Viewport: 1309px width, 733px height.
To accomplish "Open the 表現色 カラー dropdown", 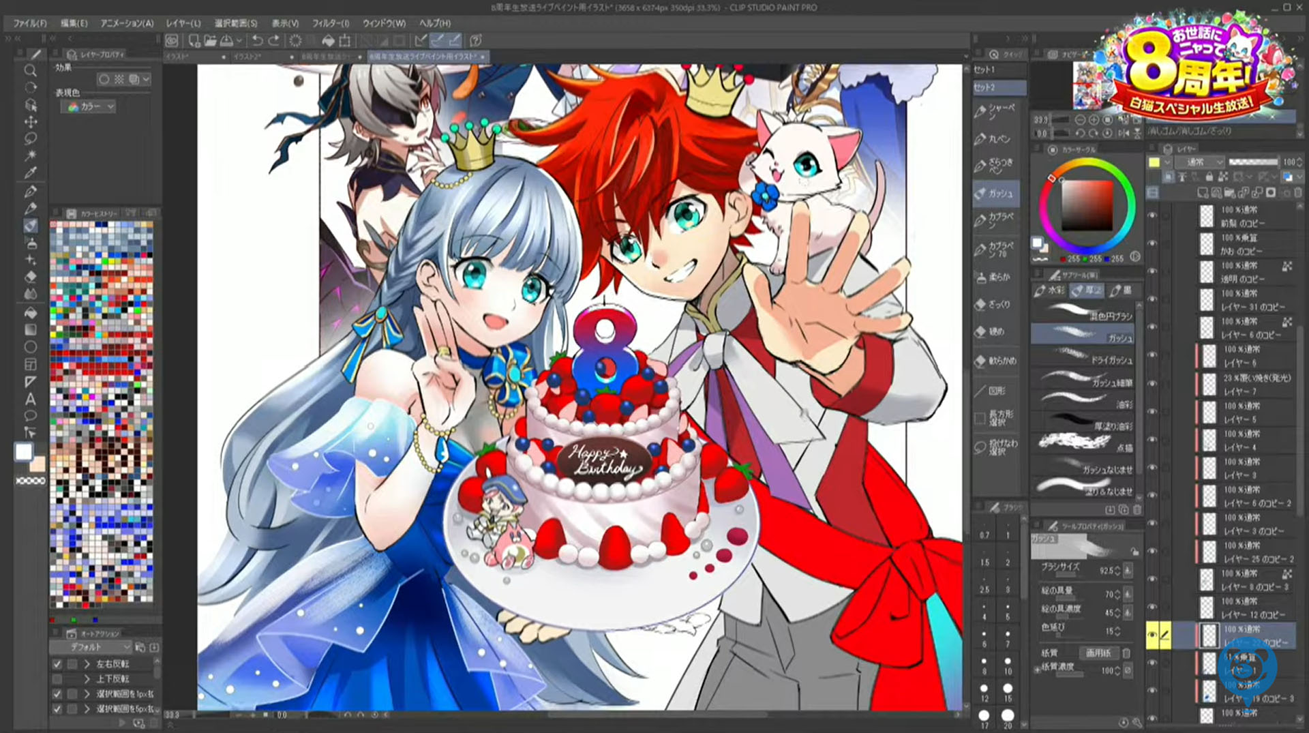I will (x=89, y=107).
